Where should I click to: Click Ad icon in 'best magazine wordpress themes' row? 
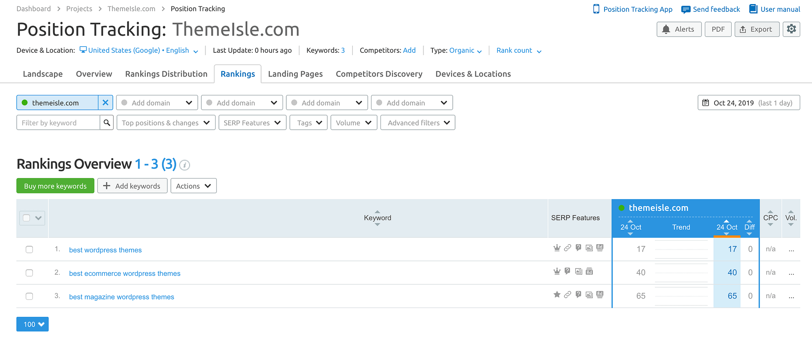tap(600, 295)
